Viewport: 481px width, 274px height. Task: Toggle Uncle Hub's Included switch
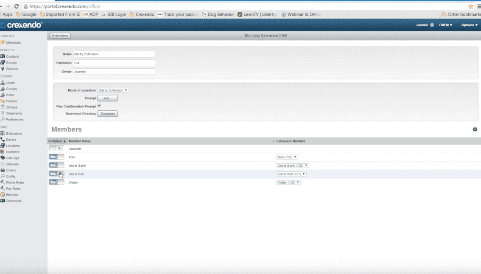pos(56,174)
